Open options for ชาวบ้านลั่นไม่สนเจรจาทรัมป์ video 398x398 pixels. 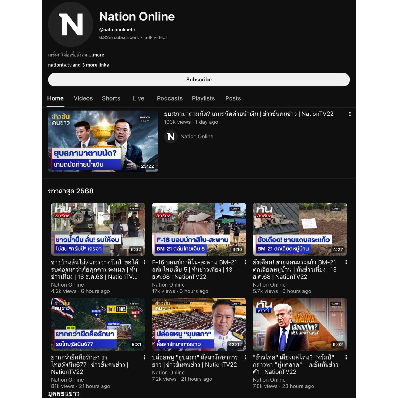point(144,262)
